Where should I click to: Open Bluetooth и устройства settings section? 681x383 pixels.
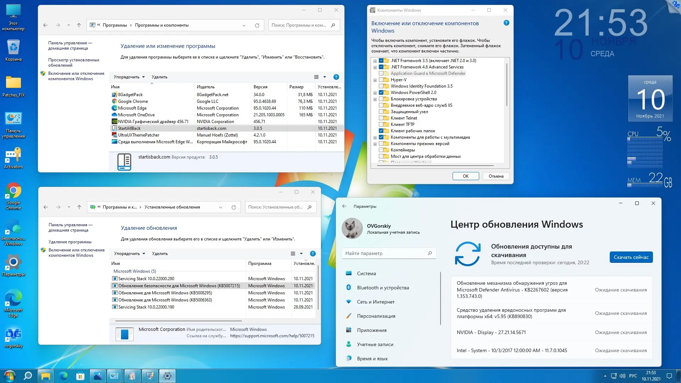click(382, 288)
